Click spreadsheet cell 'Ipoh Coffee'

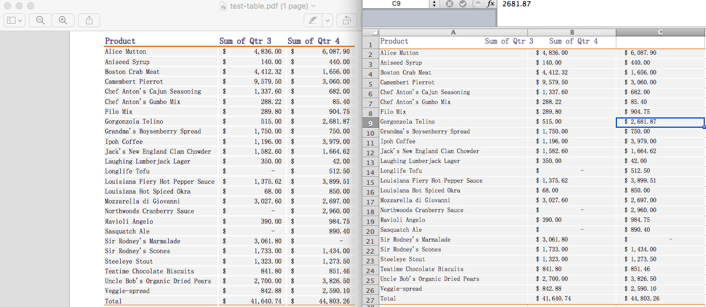(398, 142)
